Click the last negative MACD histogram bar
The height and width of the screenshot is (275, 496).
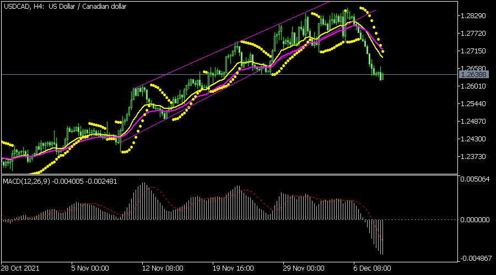click(383, 237)
